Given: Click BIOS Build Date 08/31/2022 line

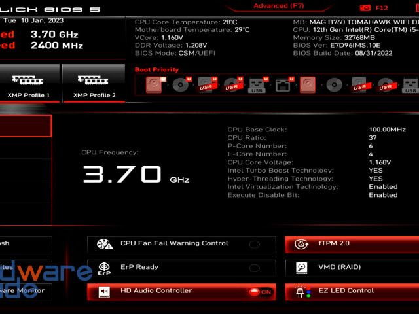Looking at the screenshot, I should [x=342, y=53].
